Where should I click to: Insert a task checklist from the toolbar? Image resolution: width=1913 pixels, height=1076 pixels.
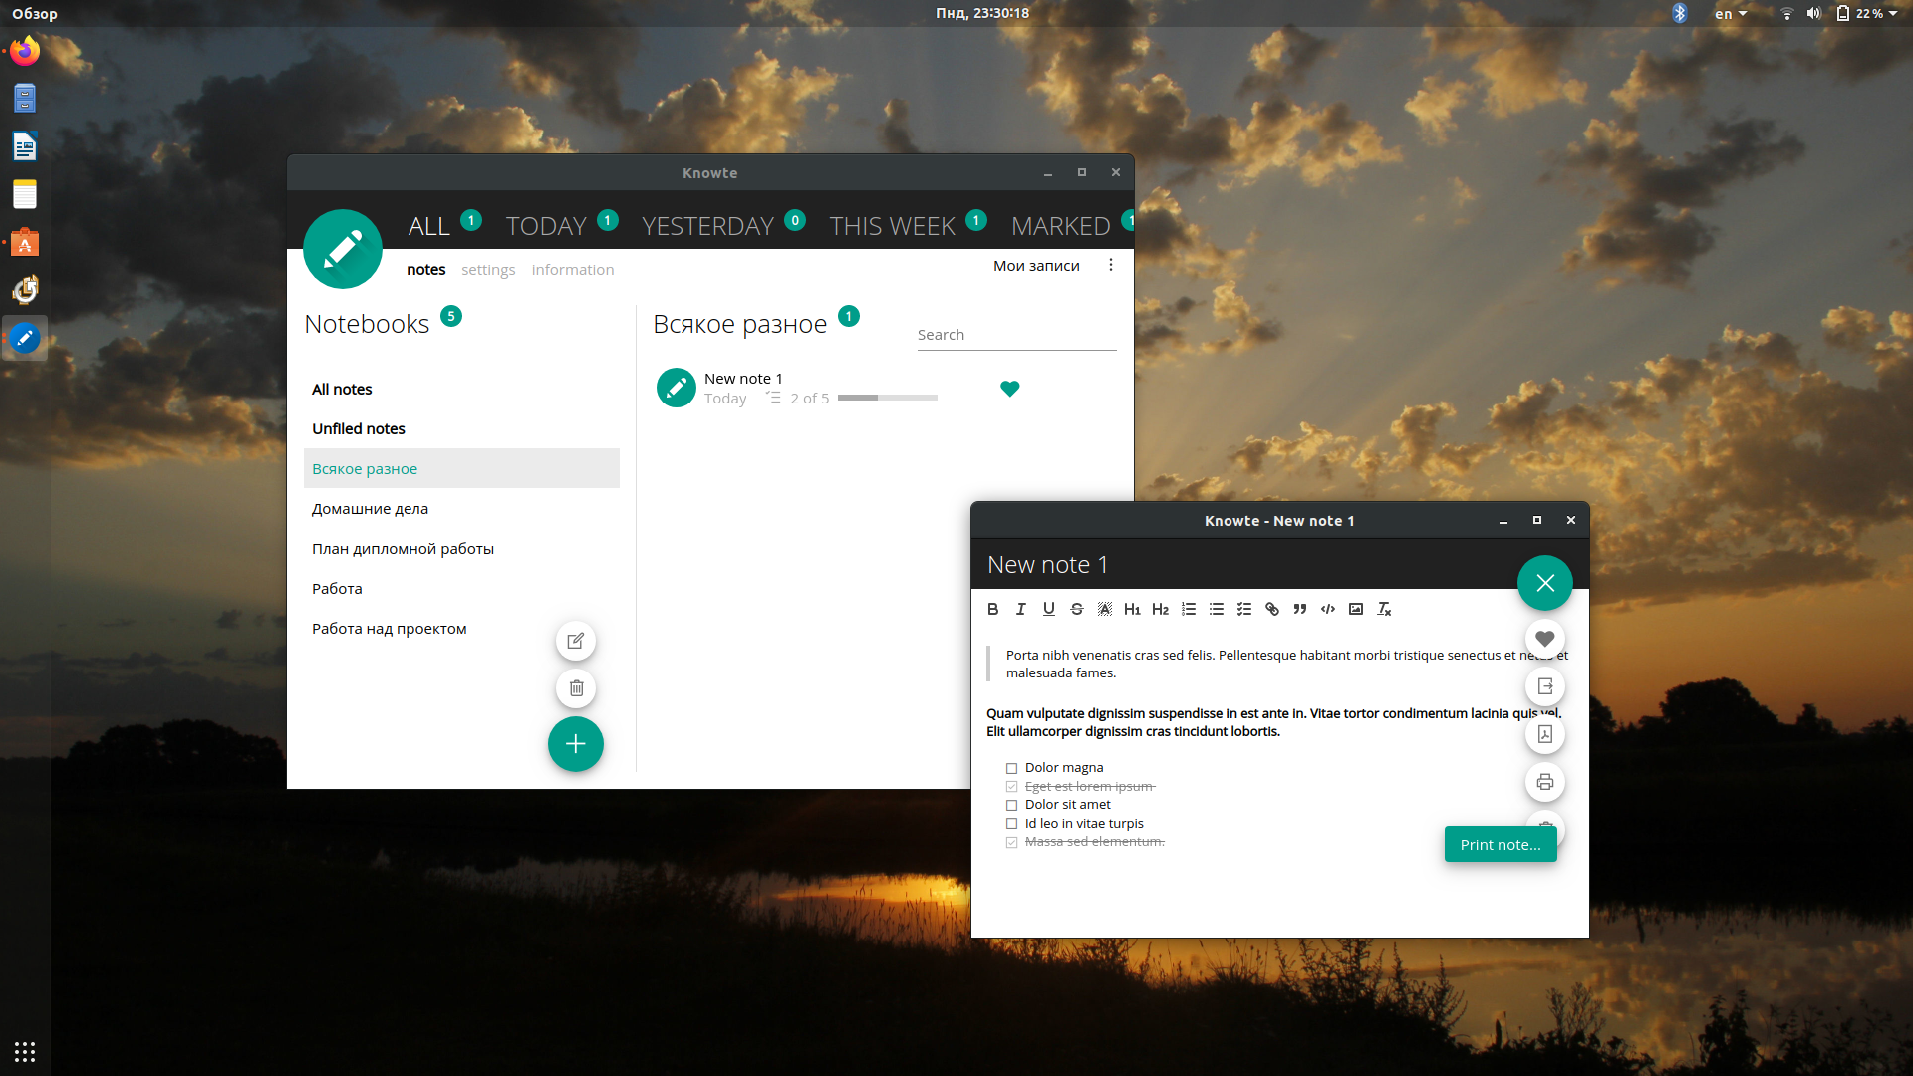[x=1244, y=609]
